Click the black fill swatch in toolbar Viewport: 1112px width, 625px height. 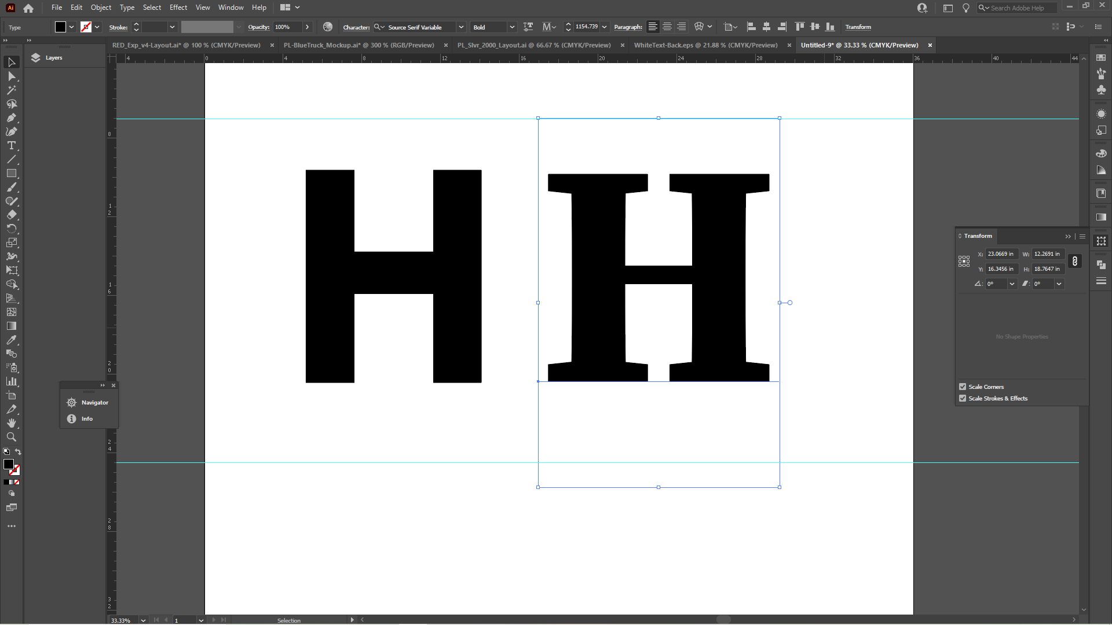click(9, 465)
